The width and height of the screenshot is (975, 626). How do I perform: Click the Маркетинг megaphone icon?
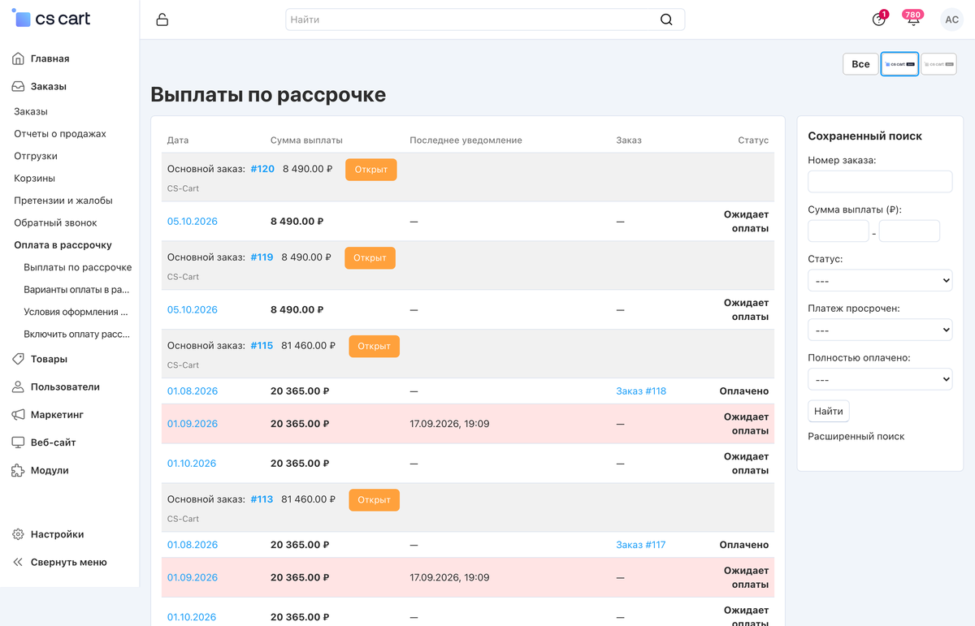click(18, 414)
